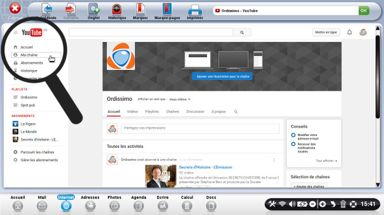
Task: Open the Photos application
Action: point(115,206)
